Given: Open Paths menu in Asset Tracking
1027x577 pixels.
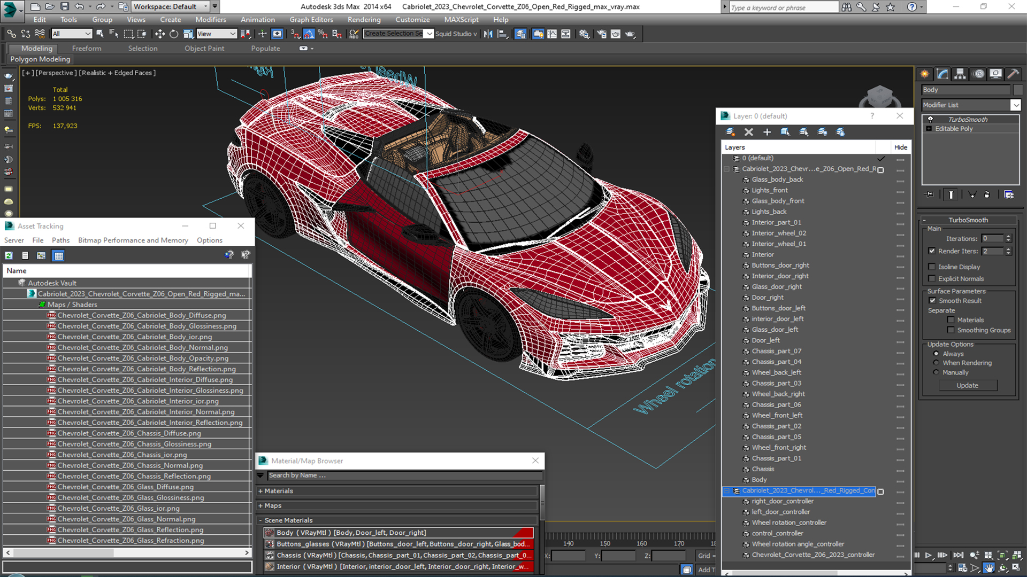Looking at the screenshot, I should click(x=60, y=240).
